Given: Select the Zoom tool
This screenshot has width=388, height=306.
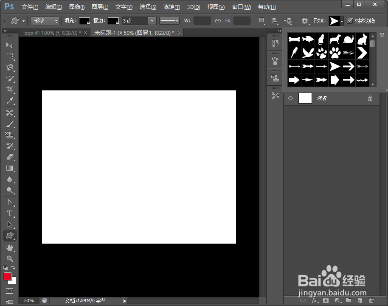Looking at the screenshot, I should pyautogui.click(x=10, y=259).
